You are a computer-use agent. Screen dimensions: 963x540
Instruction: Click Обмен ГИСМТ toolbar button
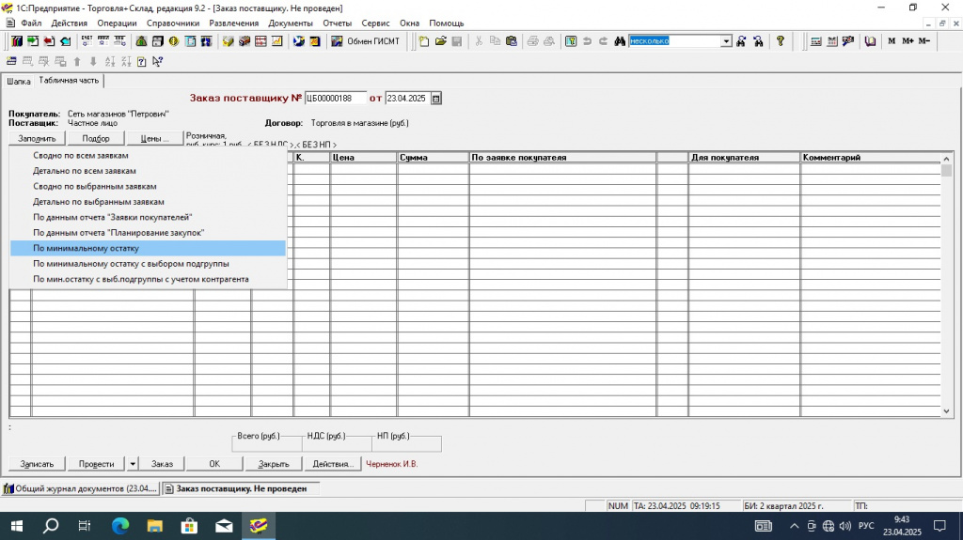click(x=366, y=41)
